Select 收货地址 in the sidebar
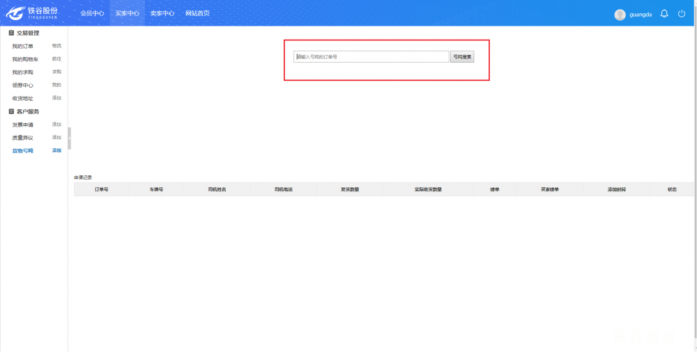This screenshot has width=697, height=352. pos(22,98)
